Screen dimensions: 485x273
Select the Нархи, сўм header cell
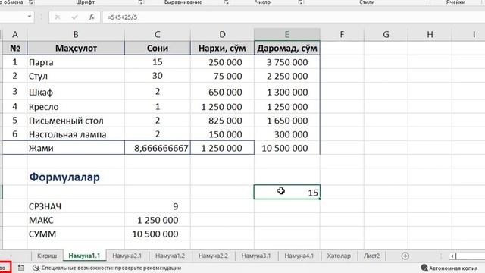point(222,49)
